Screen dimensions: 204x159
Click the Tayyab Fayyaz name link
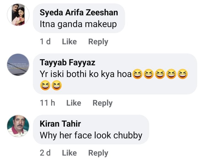click(x=68, y=63)
